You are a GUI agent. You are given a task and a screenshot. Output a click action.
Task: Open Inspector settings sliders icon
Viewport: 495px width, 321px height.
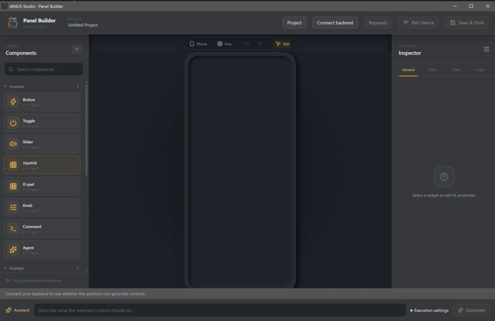pos(486,49)
